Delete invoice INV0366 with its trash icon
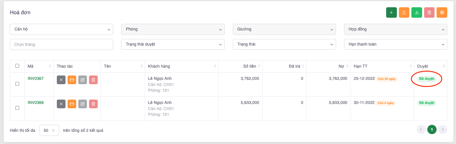 click(x=93, y=104)
